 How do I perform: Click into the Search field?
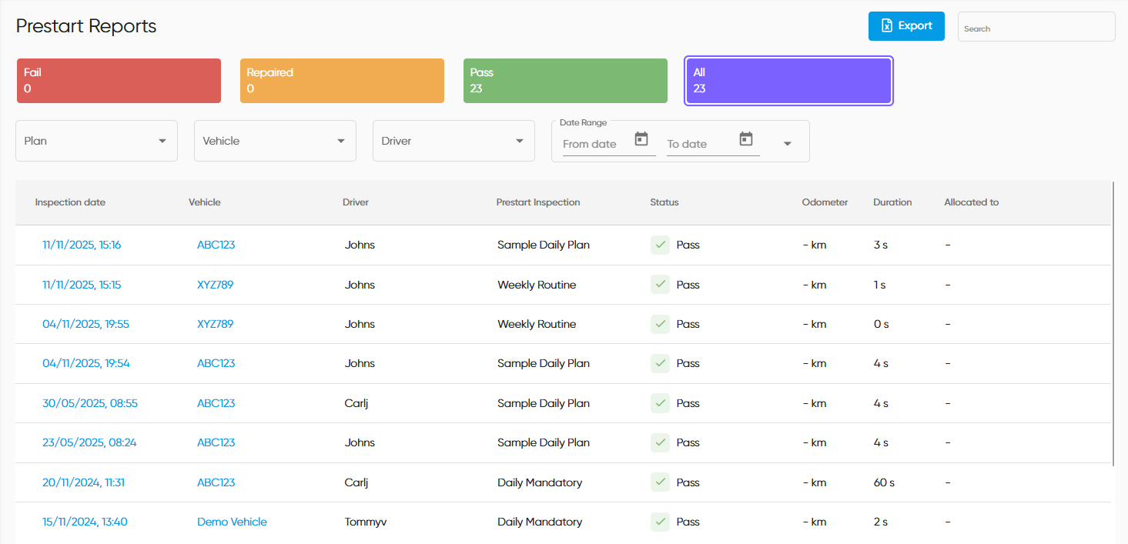(x=1036, y=27)
